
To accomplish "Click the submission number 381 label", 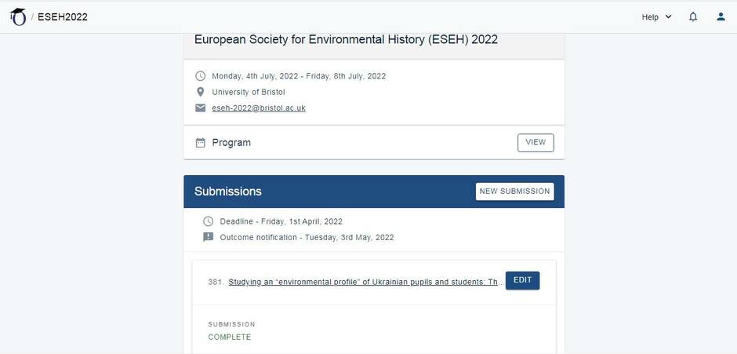I will tap(216, 282).
